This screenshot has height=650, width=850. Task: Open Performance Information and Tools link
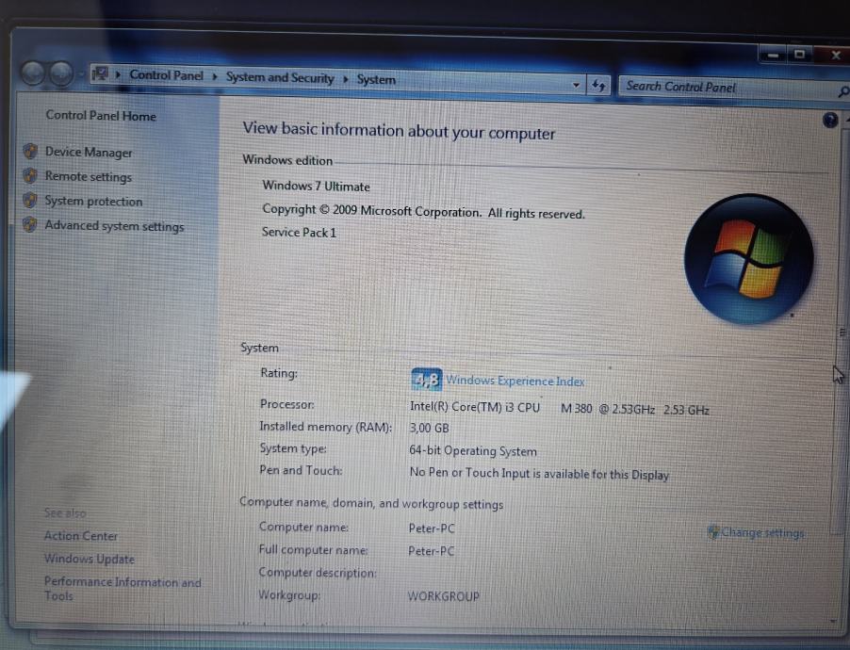(123, 588)
